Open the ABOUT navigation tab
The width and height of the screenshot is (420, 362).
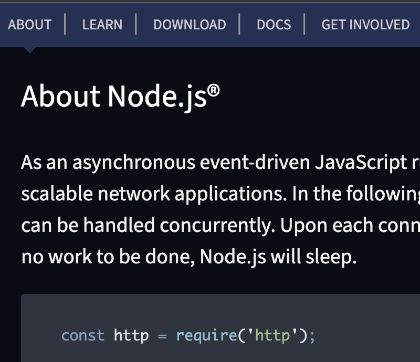click(x=30, y=25)
